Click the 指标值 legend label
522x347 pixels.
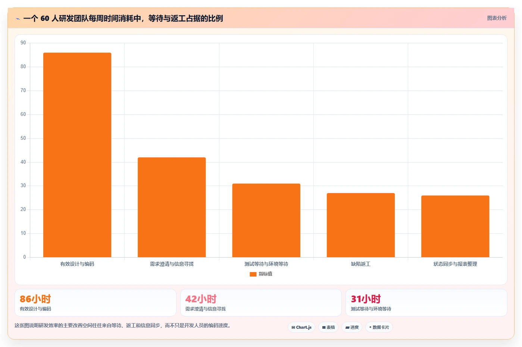265,274
